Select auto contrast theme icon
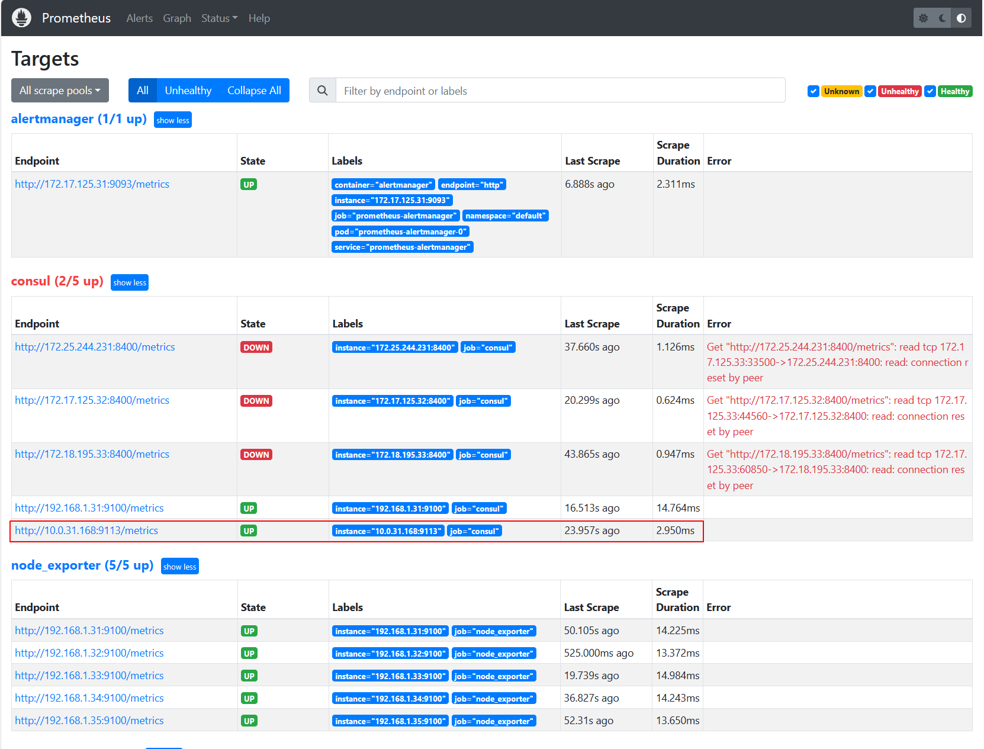This screenshot has width=984, height=749. (x=961, y=18)
